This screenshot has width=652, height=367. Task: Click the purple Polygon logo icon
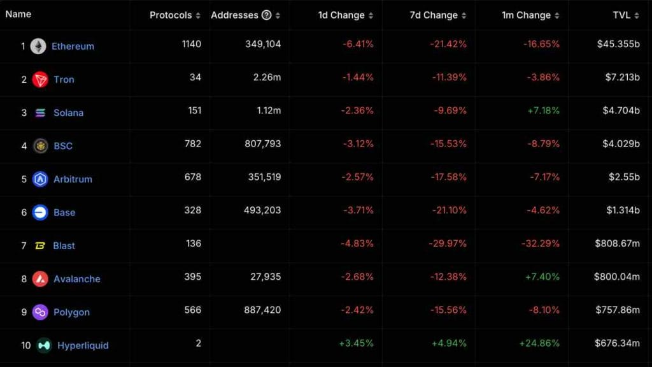[40, 312]
